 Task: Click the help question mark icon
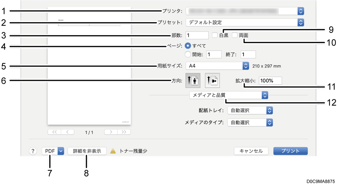tap(33, 151)
